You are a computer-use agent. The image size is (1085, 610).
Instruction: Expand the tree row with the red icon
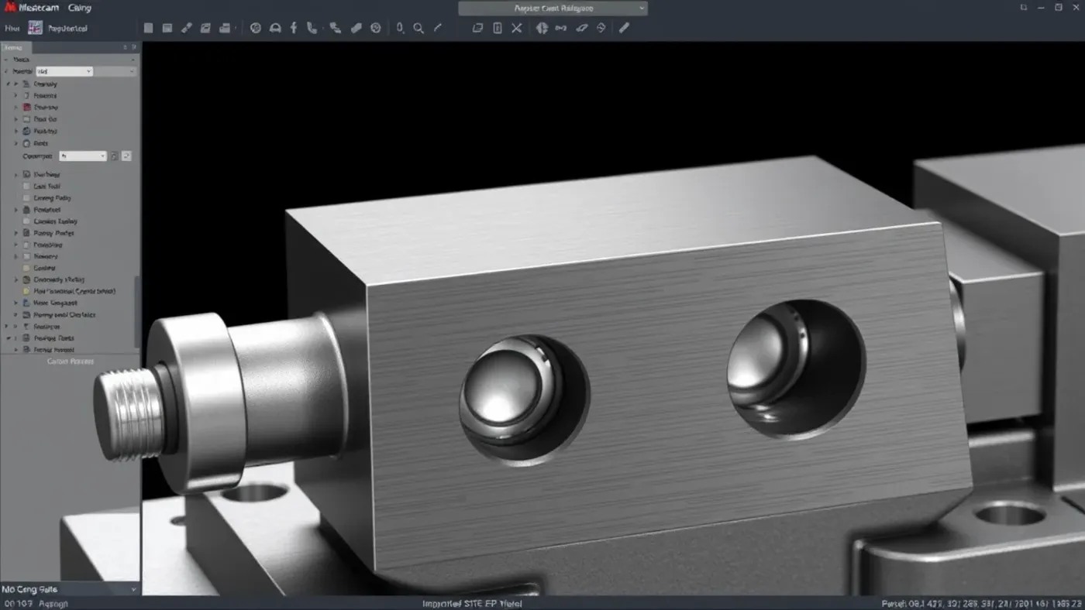(x=15, y=108)
